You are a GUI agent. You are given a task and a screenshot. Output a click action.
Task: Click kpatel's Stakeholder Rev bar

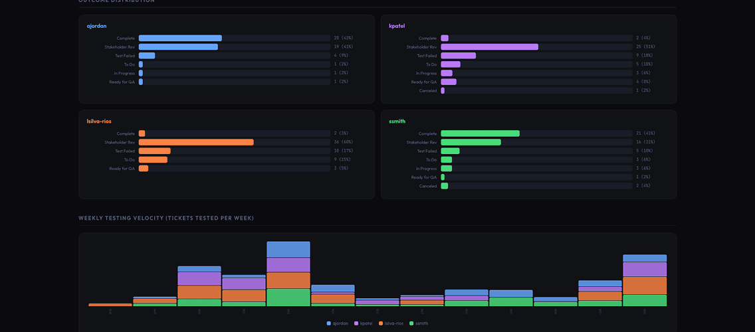(x=490, y=46)
